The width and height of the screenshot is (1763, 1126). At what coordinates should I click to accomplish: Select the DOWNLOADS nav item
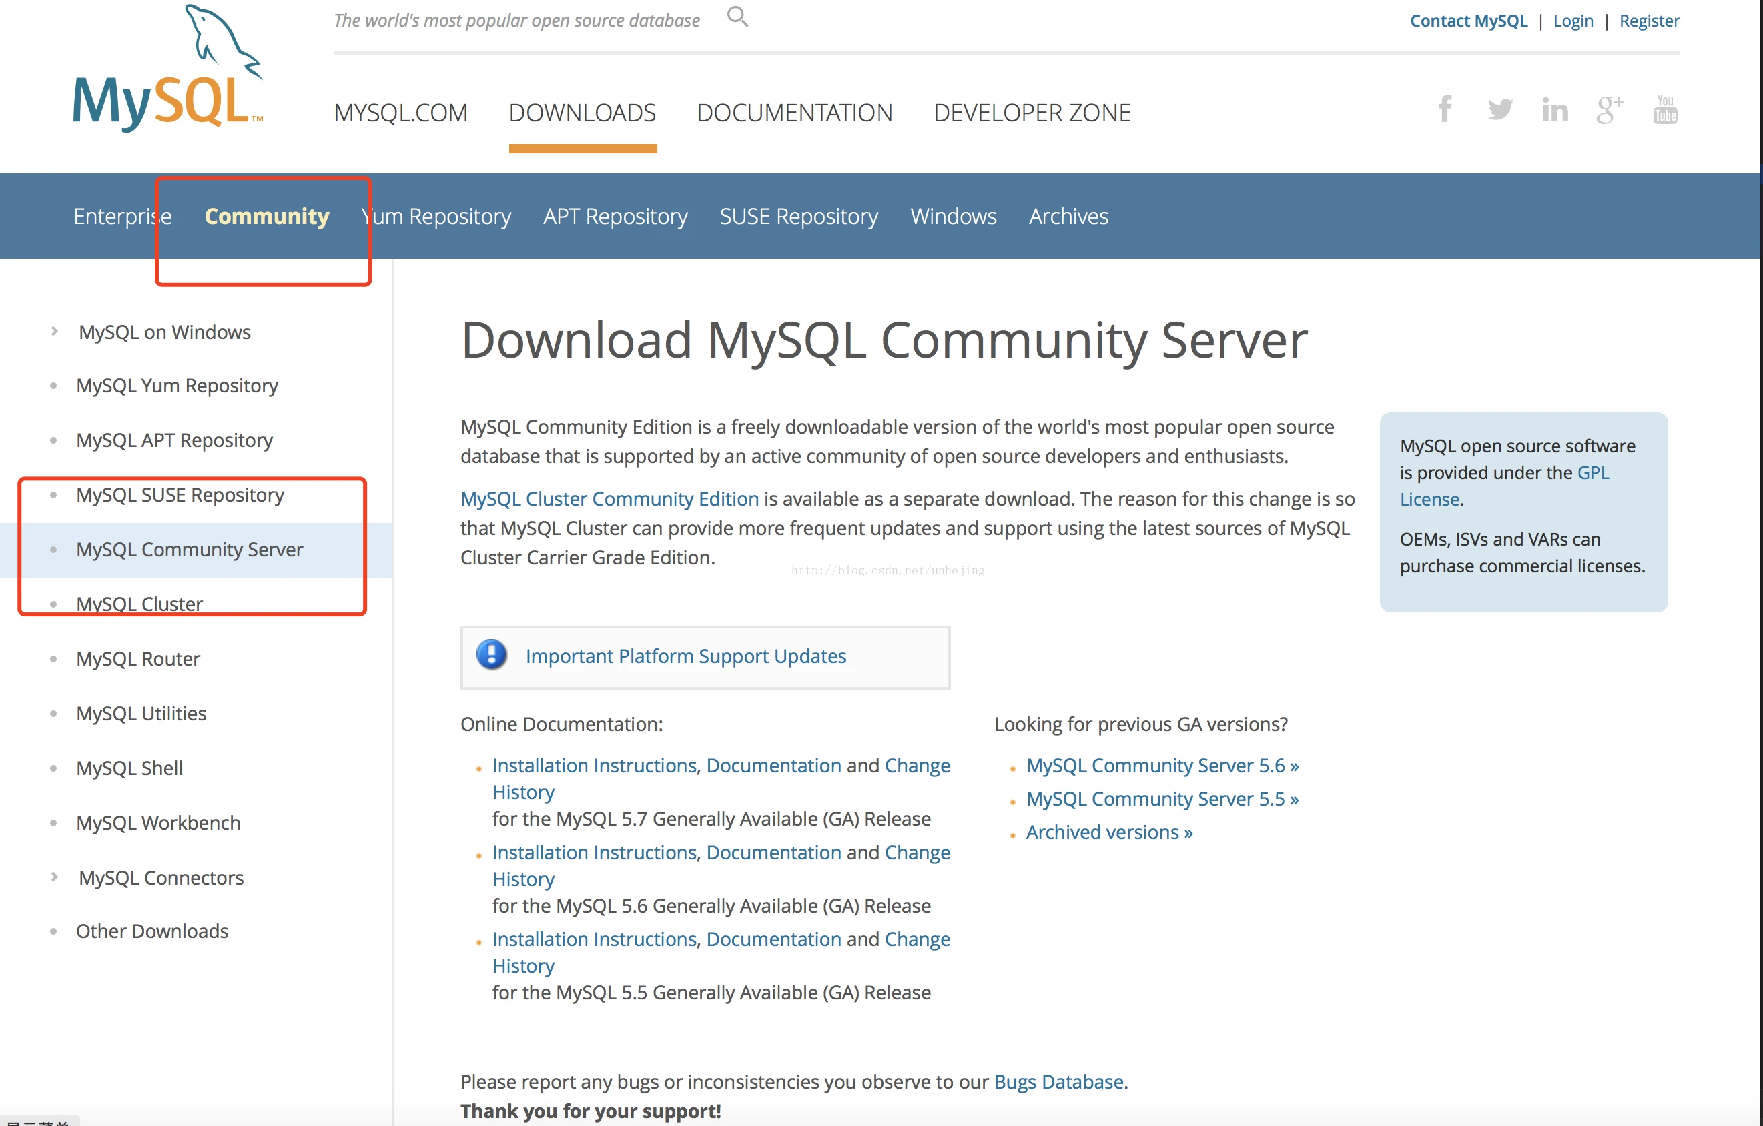583,113
